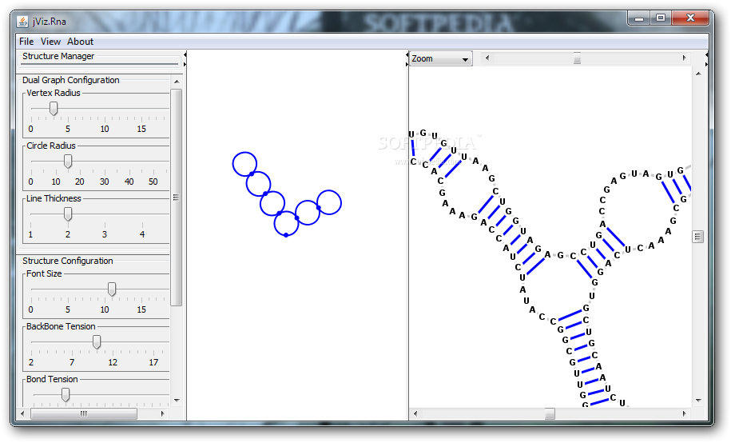Click left arrow of the top zoom scrollbar
Image resolution: width=731 pixels, height=443 pixels.
(x=487, y=58)
